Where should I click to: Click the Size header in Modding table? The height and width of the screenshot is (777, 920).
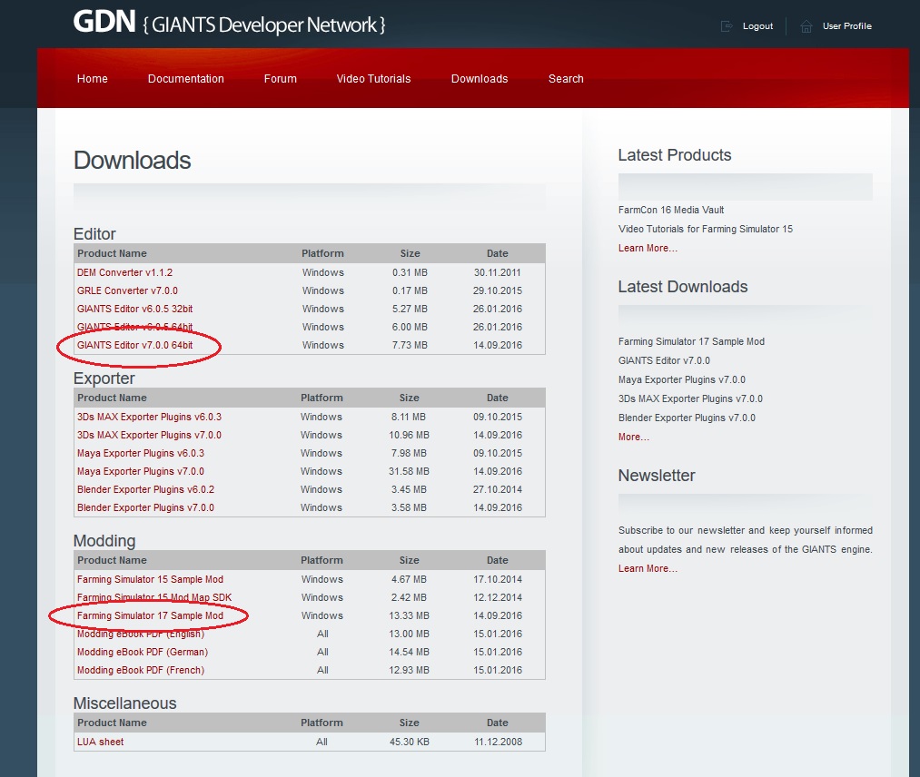pyautogui.click(x=409, y=560)
